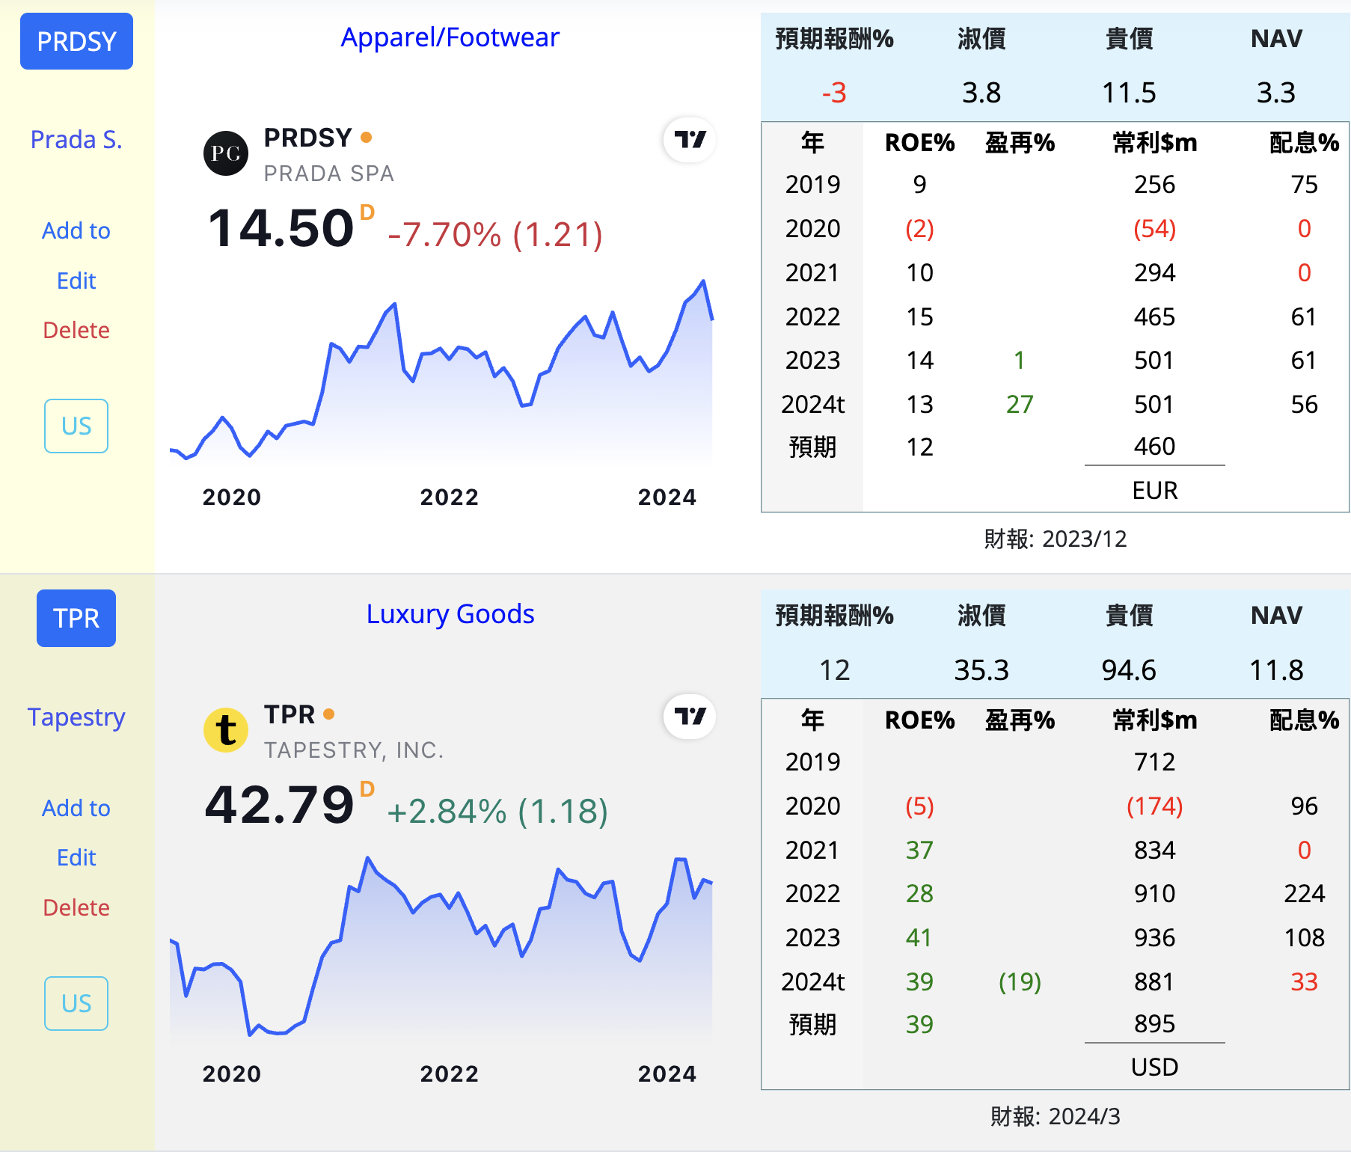Open TradingView logo on TPR chart
Screen dimensions: 1351x1155
pos(690,717)
